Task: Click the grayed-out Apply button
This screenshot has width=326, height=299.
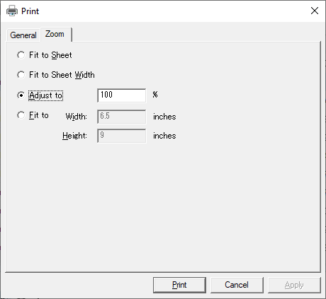Action: pyautogui.click(x=294, y=285)
